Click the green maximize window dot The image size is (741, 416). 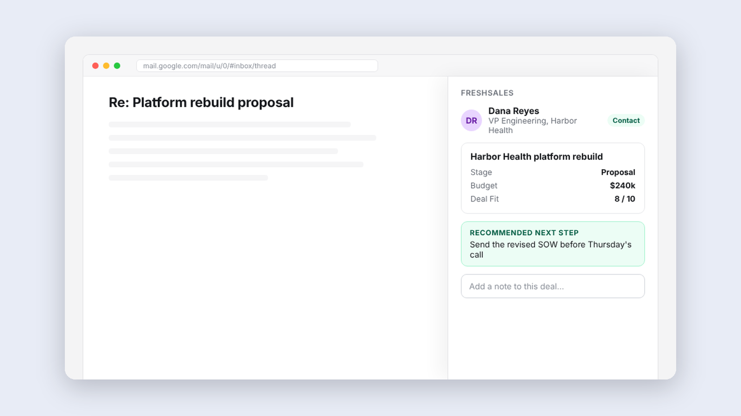click(x=117, y=66)
